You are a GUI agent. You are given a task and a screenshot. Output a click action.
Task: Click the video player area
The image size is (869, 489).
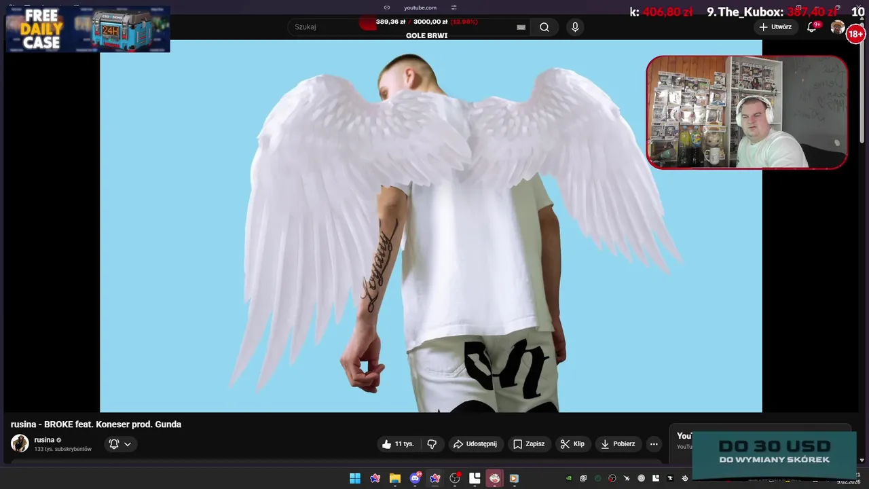pos(430,225)
